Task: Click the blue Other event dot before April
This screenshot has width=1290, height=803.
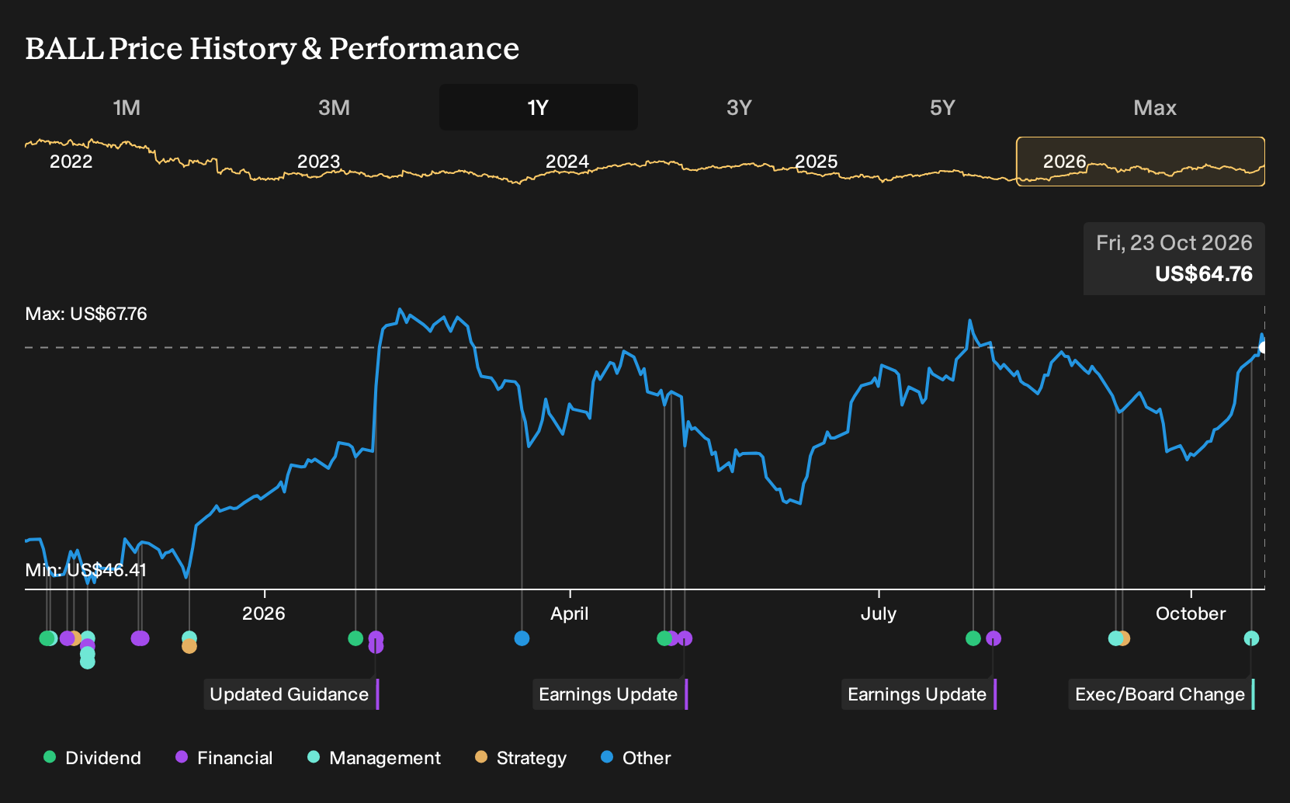Action: [x=522, y=638]
